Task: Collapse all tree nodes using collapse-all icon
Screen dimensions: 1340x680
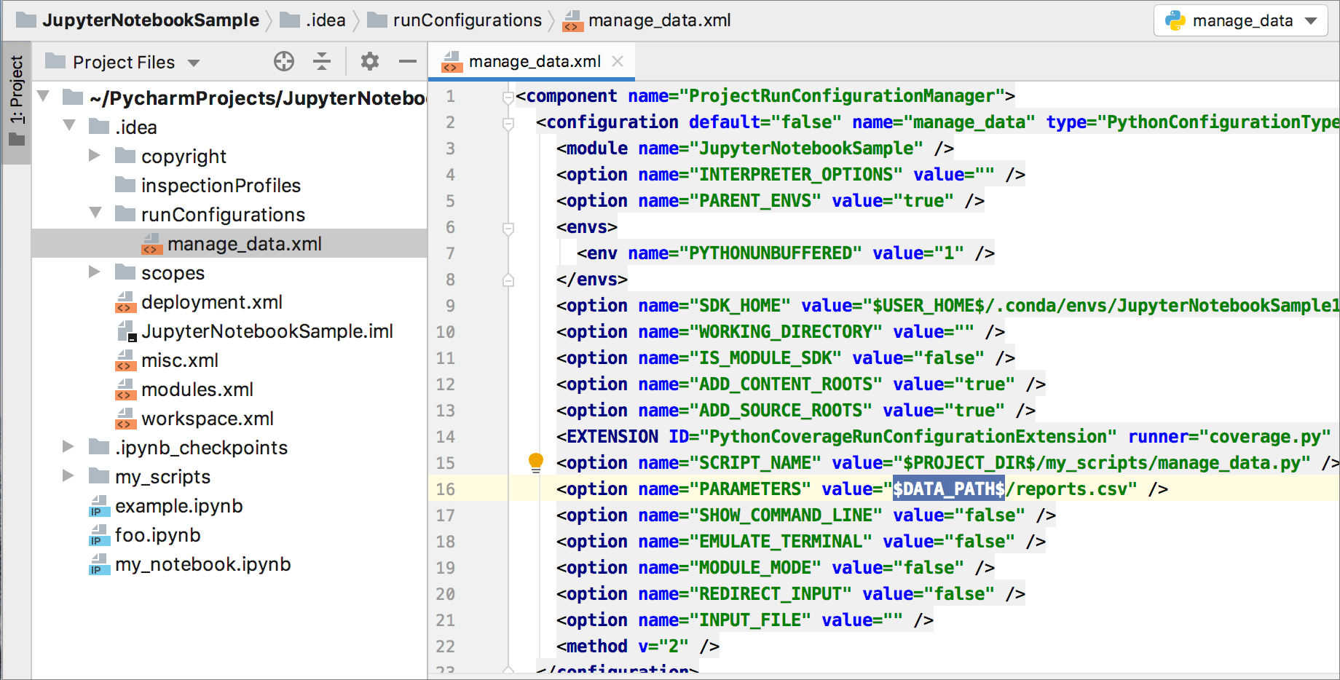Action: [323, 61]
